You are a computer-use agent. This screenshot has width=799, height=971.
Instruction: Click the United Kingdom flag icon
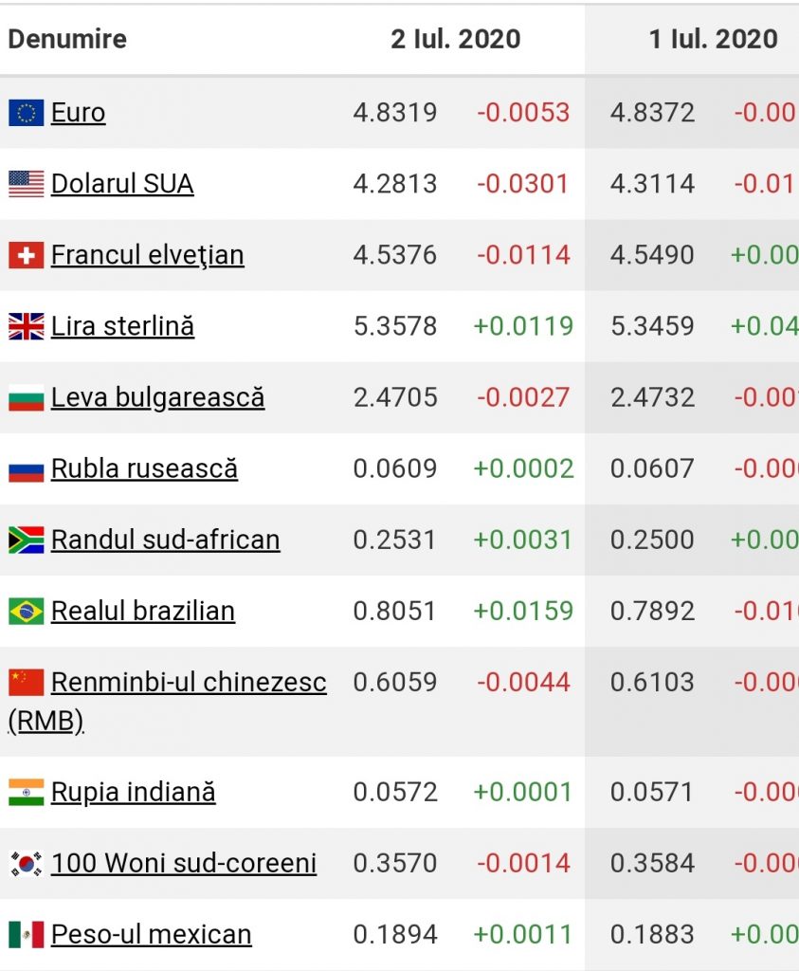pyautogui.click(x=27, y=326)
